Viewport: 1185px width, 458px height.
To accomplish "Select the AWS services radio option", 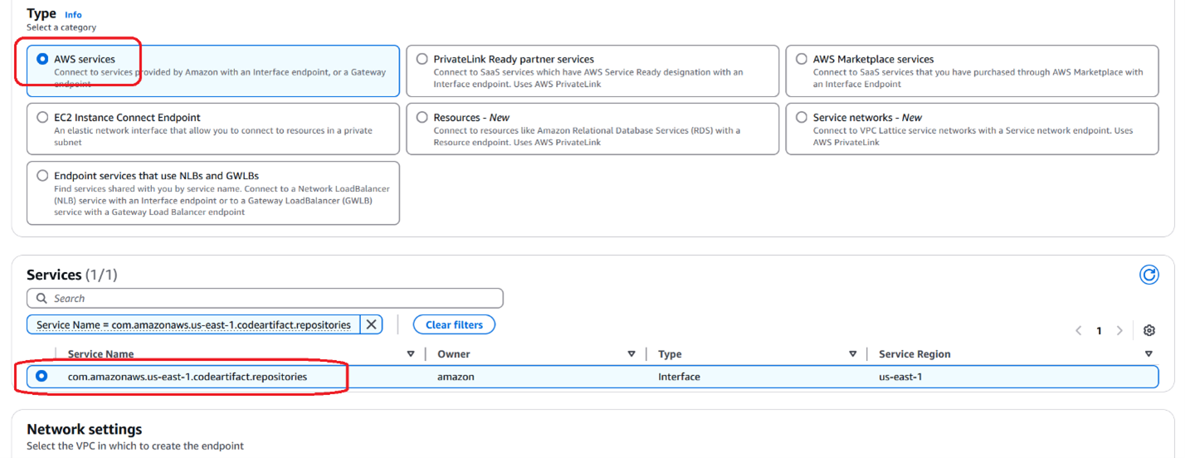I will coord(42,59).
